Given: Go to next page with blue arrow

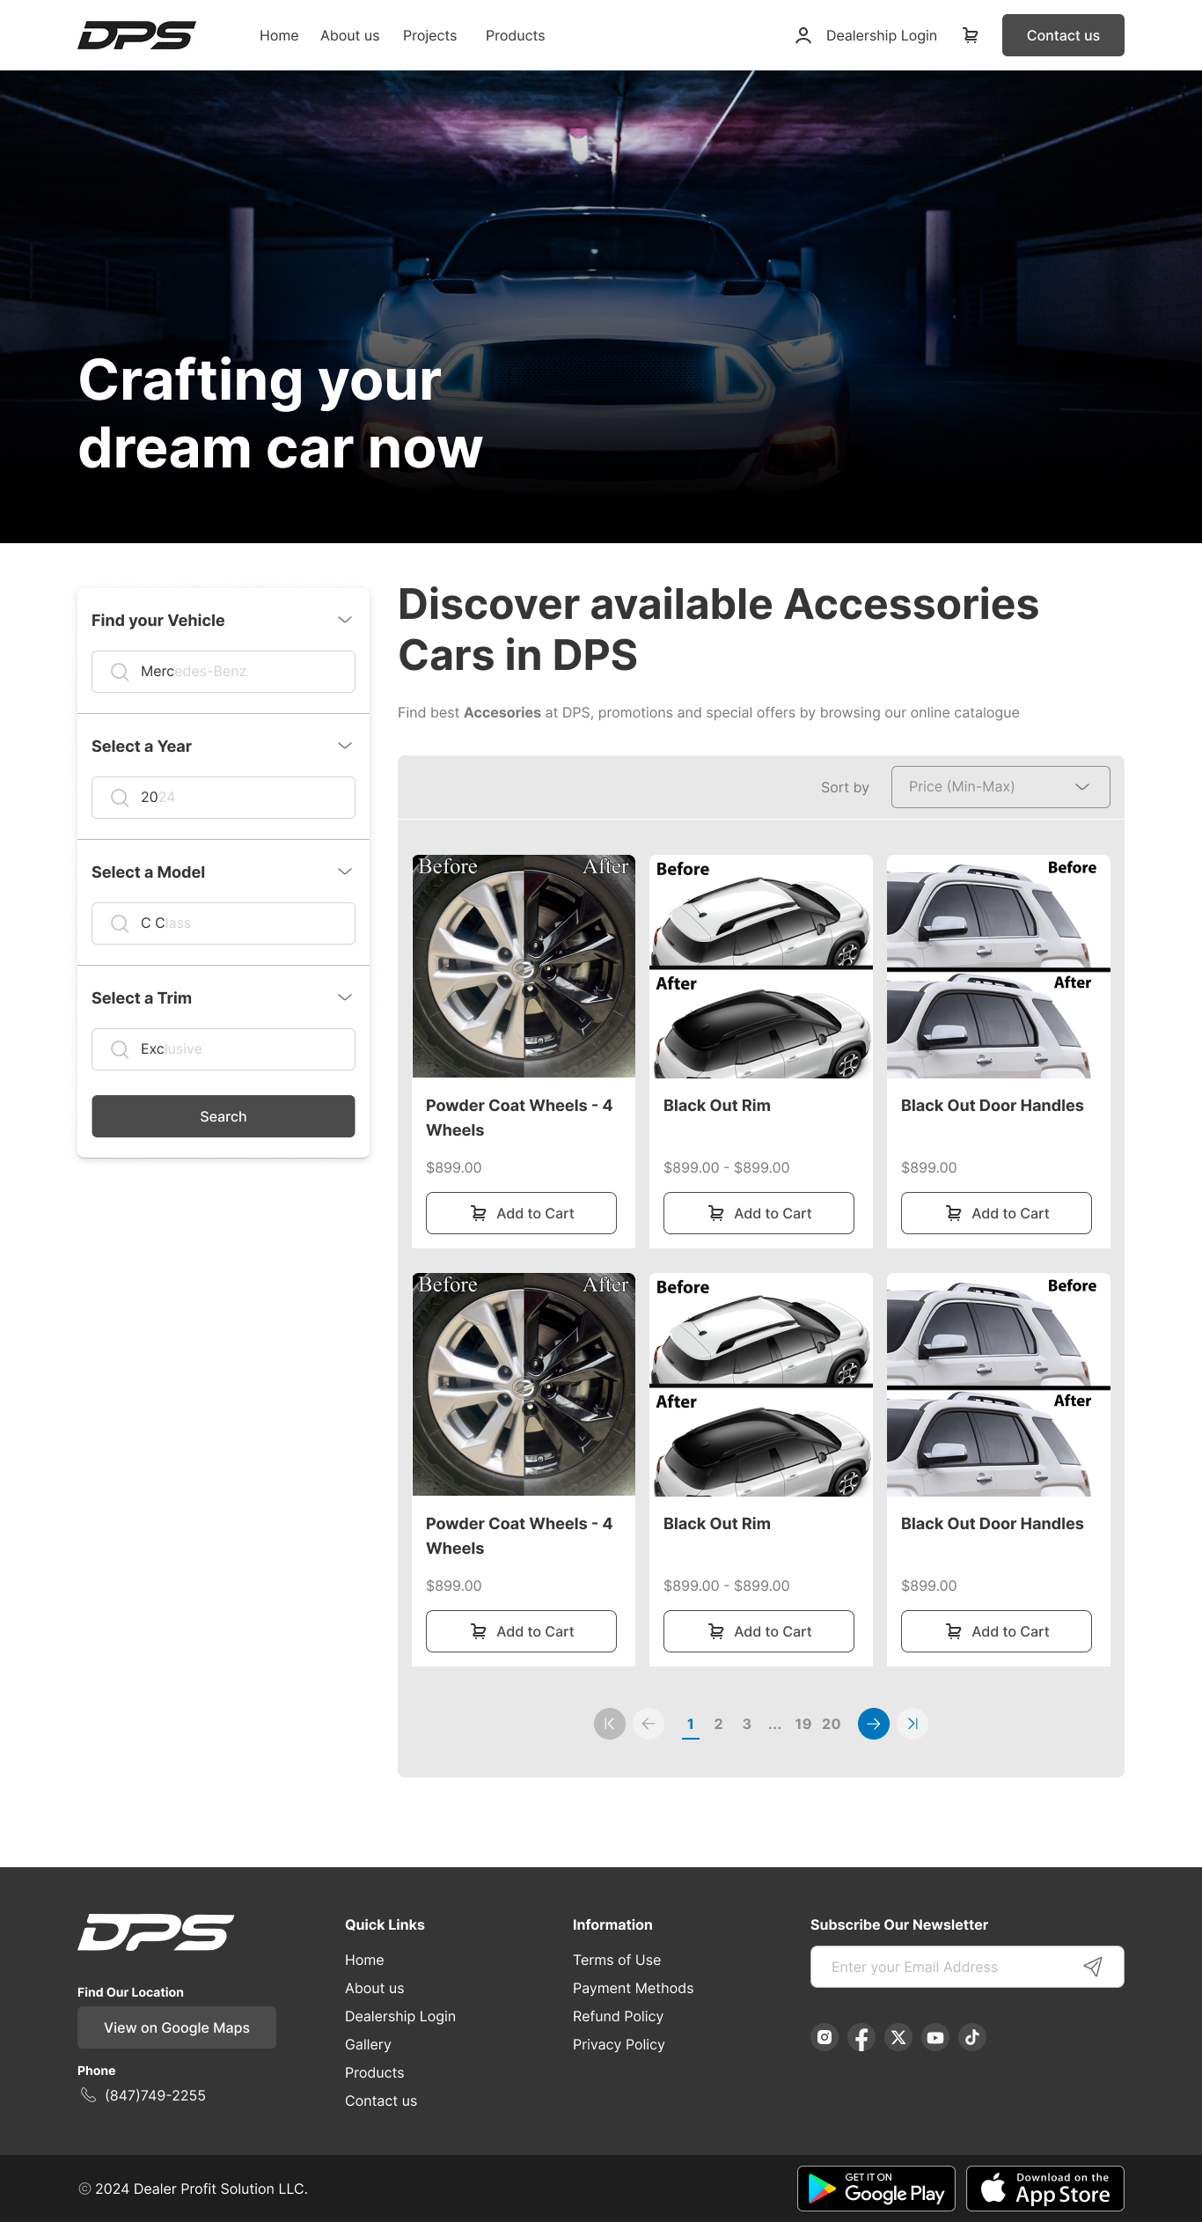Looking at the screenshot, I should 874,1724.
